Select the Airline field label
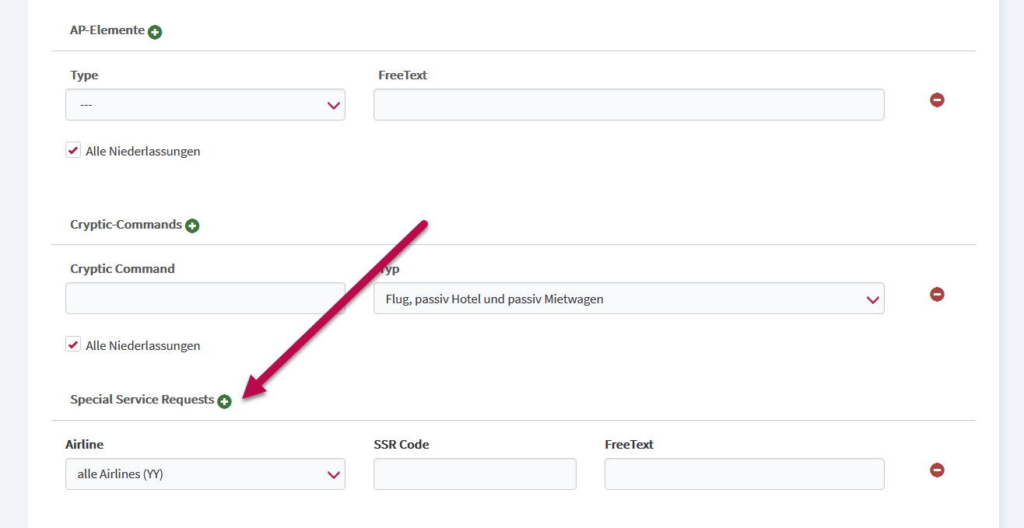This screenshot has height=528, width=1024. click(84, 445)
